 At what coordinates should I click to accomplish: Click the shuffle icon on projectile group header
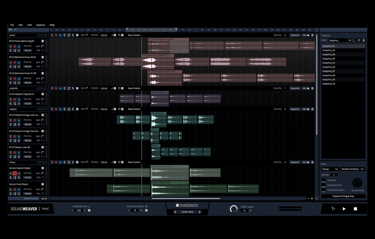pyautogui.click(x=69, y=88)
